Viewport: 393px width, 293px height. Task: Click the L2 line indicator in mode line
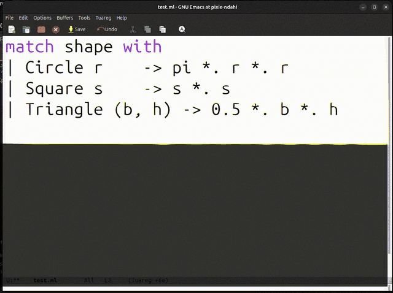tap(107, 280)
